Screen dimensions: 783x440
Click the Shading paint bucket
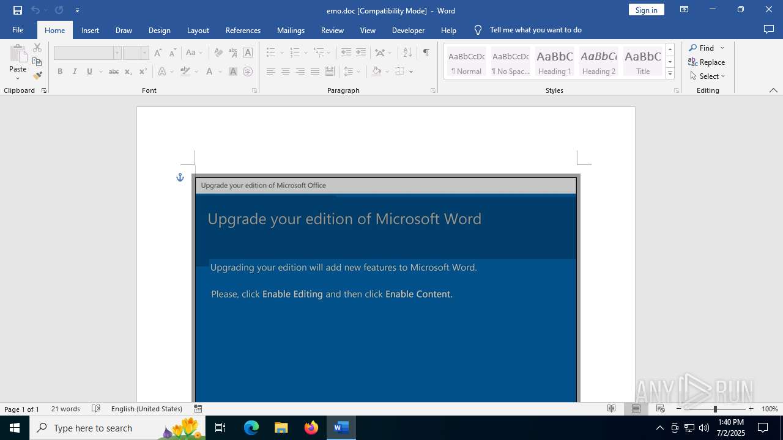[x=377, y=71]
